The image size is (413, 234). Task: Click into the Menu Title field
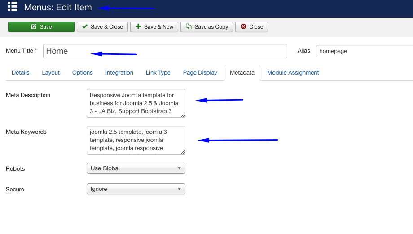(x=165, y=51)
